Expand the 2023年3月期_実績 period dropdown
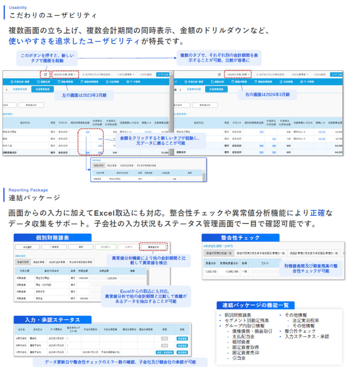Viewport: 356px width, 375px height. pos(64,74)
